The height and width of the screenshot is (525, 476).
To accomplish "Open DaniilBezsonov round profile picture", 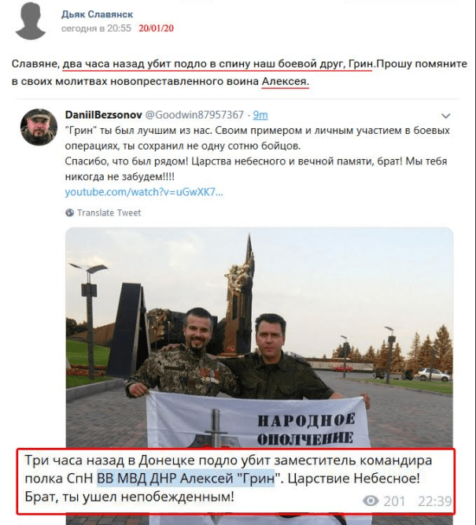I will pyautogui.click(x=39, y=128).
